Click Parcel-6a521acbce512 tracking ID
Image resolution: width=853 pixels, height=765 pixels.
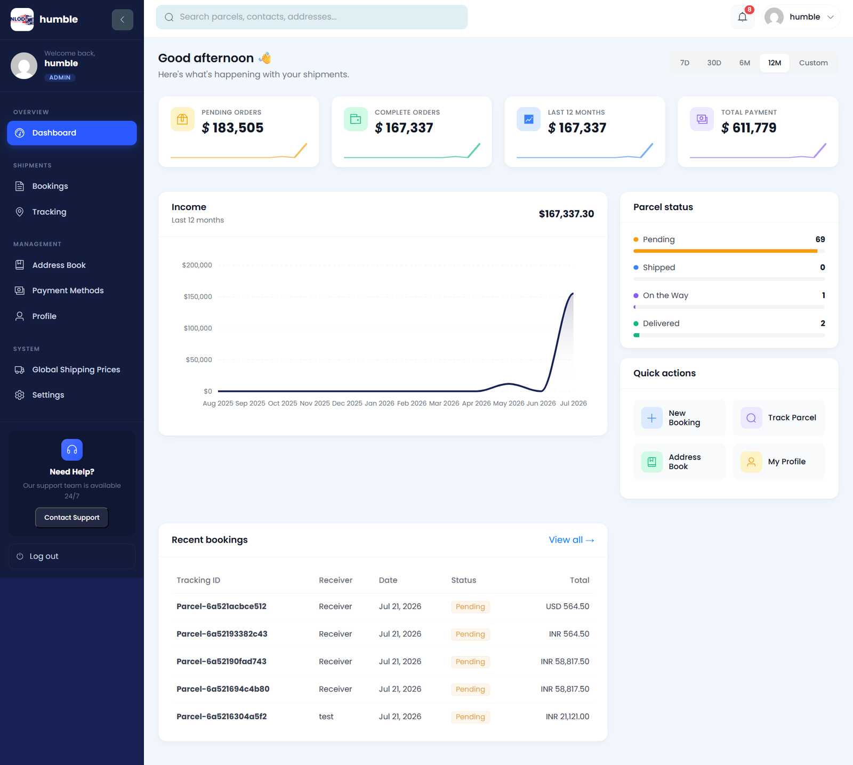tap(221, 607)
